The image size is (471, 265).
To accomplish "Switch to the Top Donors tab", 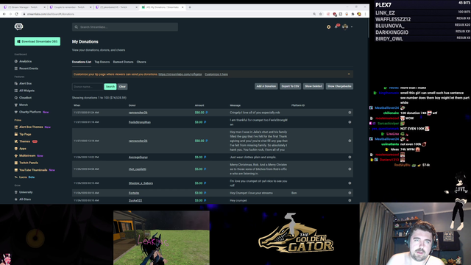I will pyautogui.click(x=102, y=62).
